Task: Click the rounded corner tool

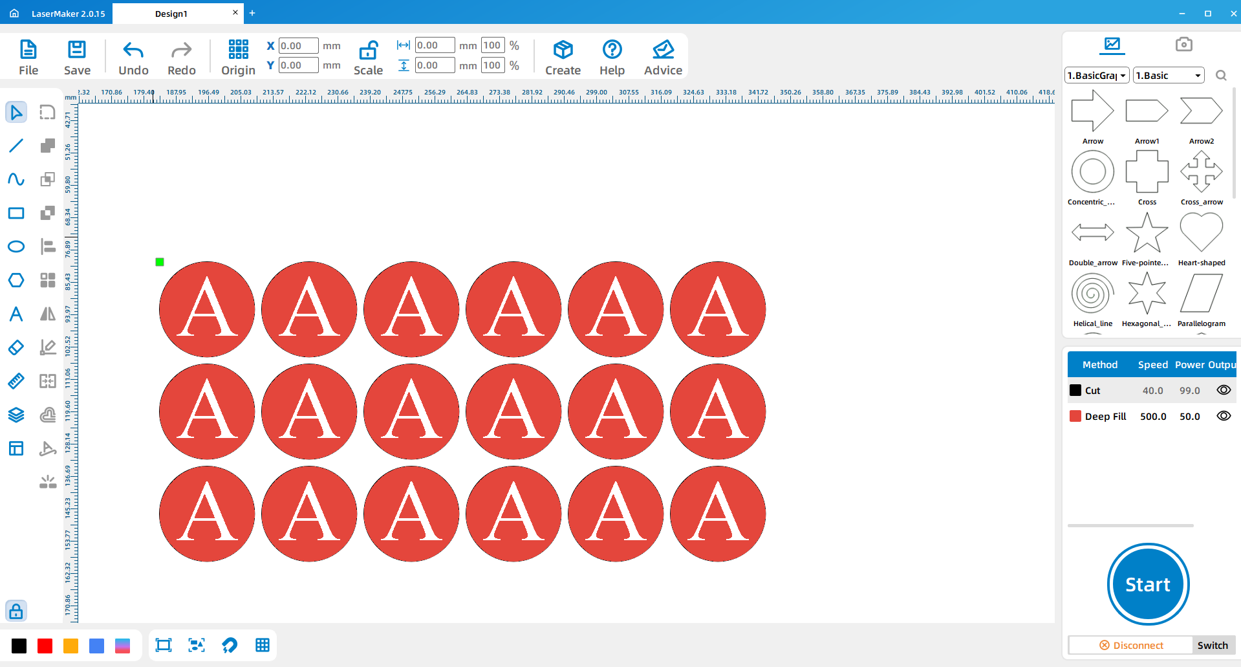Action: (48, 113)
